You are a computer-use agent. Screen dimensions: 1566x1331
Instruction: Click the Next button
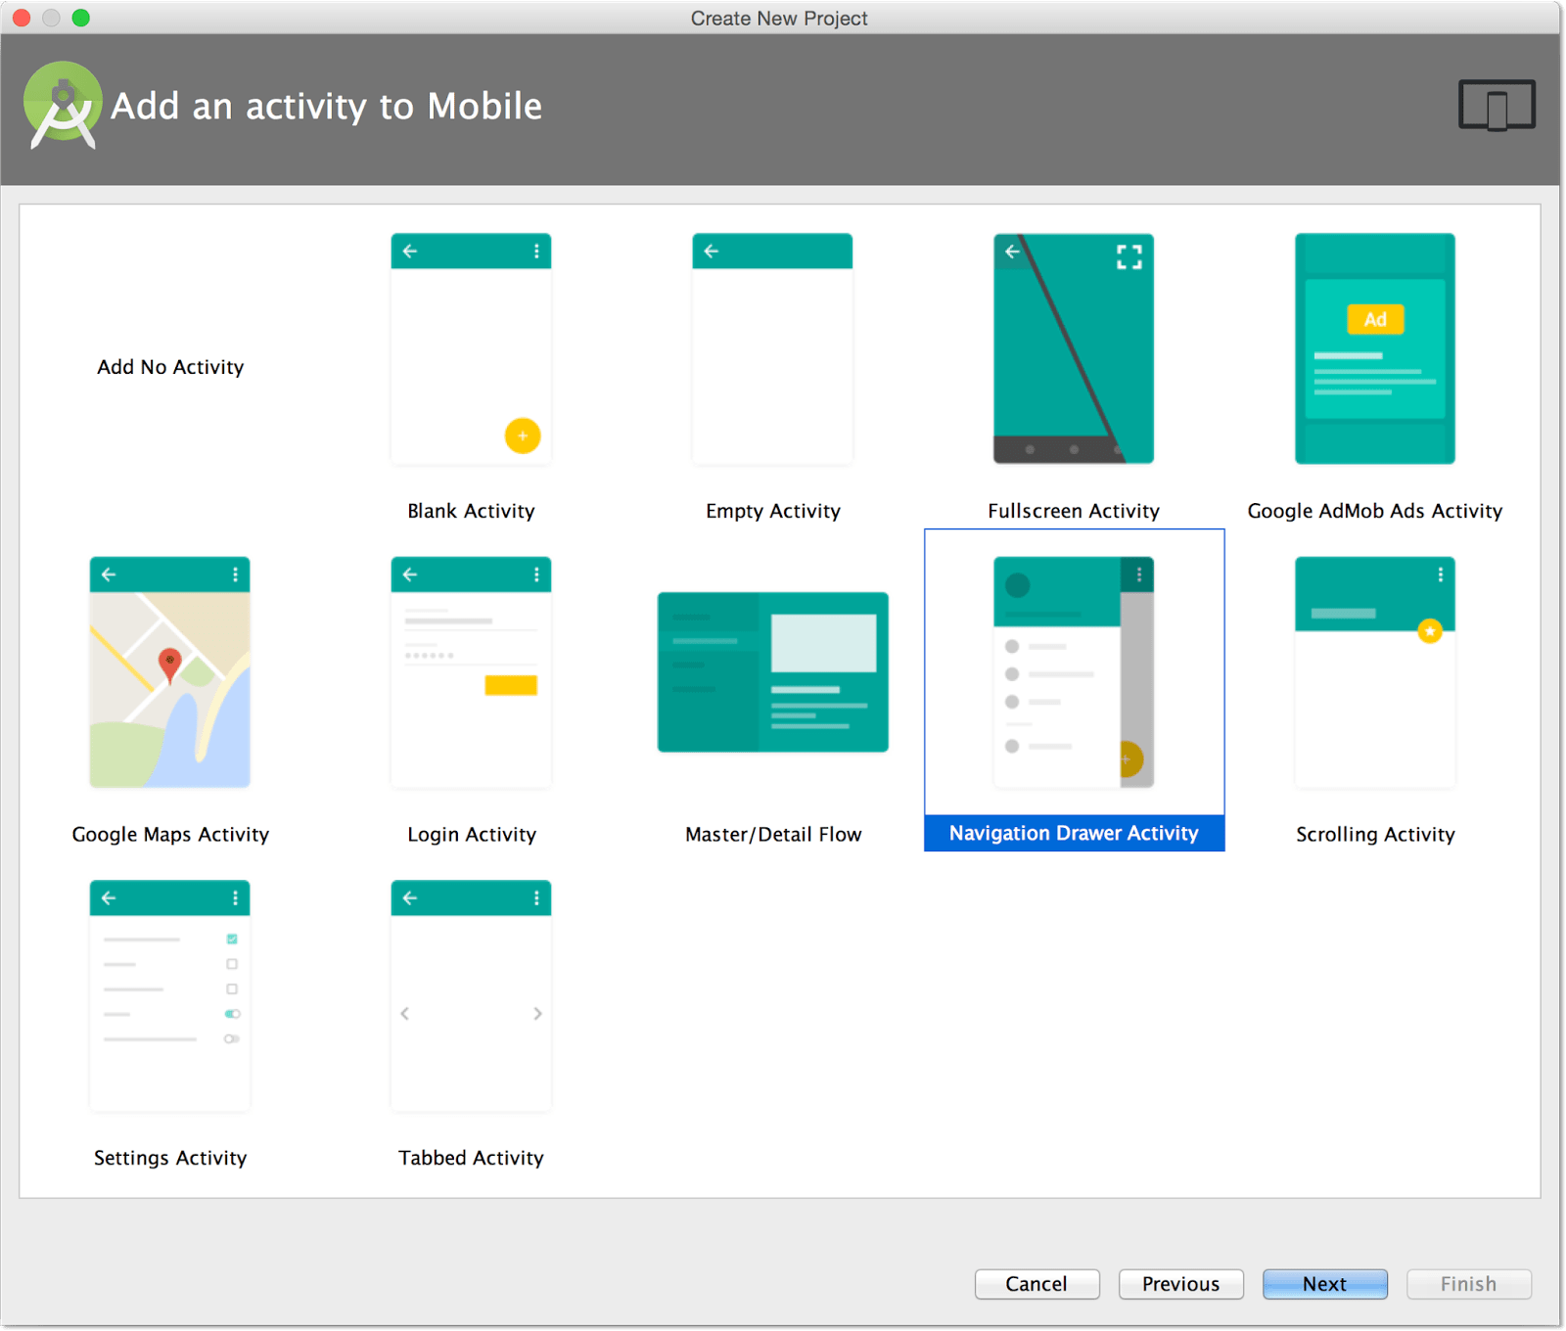pyautogui.click(x=1324, y=1284)
